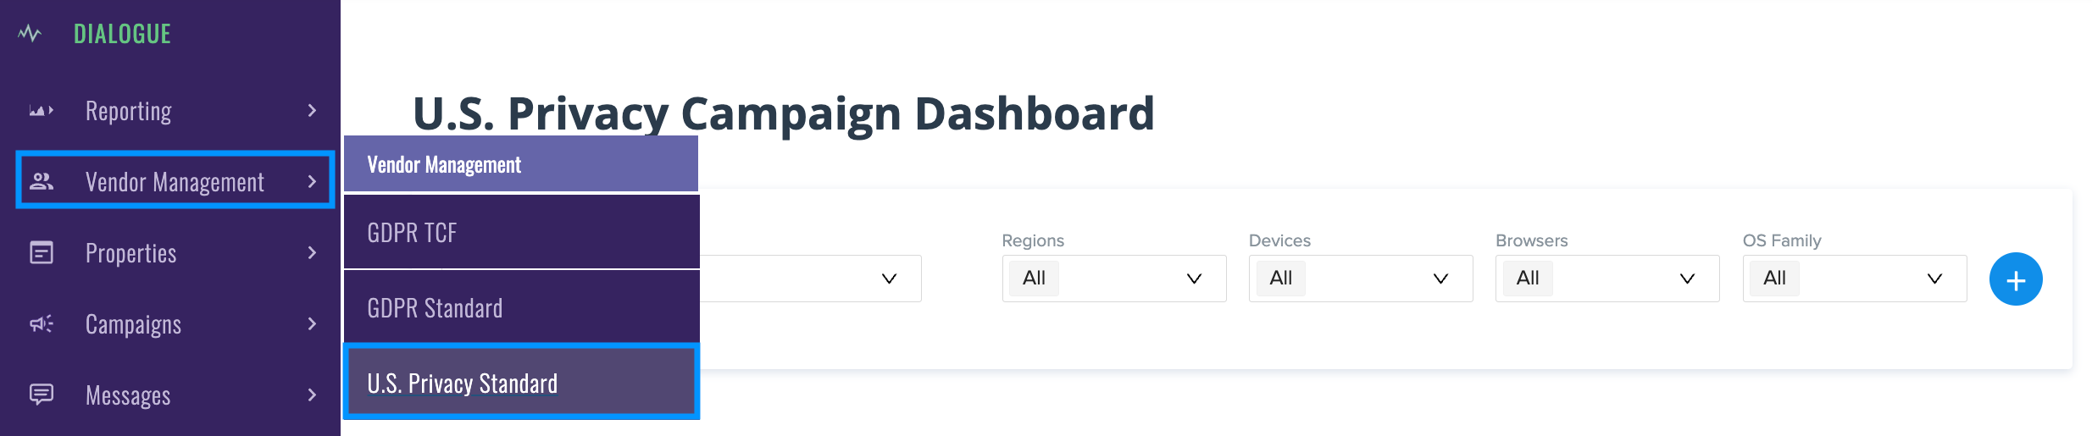2092x436 pixels.
Task: Open the Devices dropdown
Action: point(1361,279)
